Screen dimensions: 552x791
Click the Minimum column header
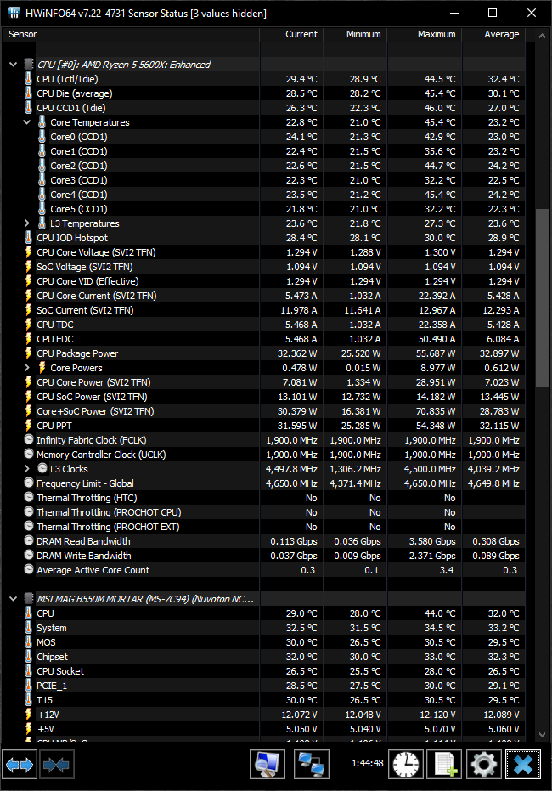point(355,34)
